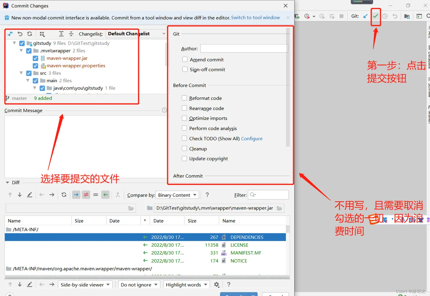The height and width of the screenshot is (296, 430).
Task: Go to next difference in Compare by toolbar
Action: click(x=20, y=195)
